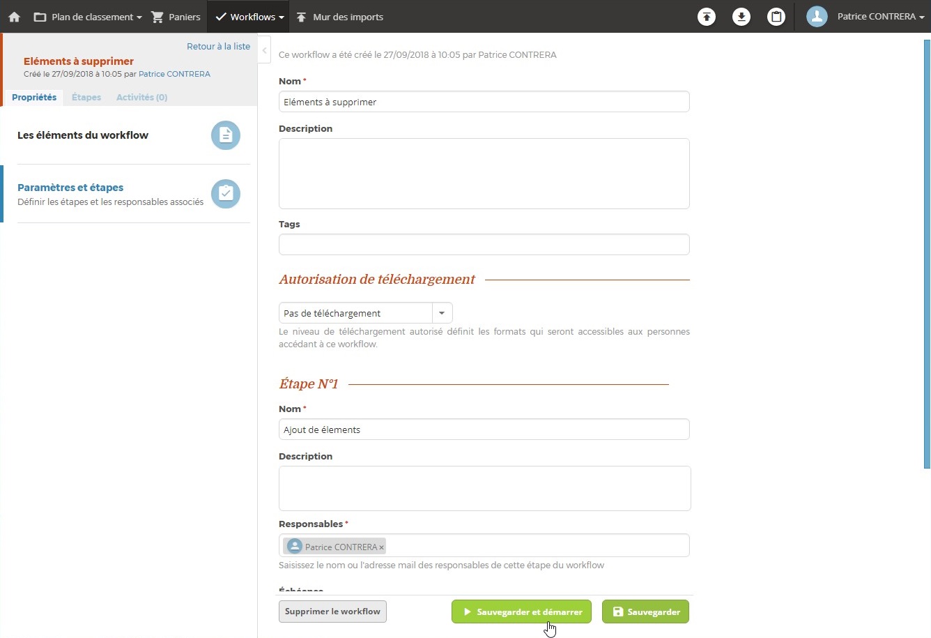This screenshot has width=931, height=638.
Task: Remove Patrice CONTRERA from Responsables with the ×
Action: click(380, 547)
